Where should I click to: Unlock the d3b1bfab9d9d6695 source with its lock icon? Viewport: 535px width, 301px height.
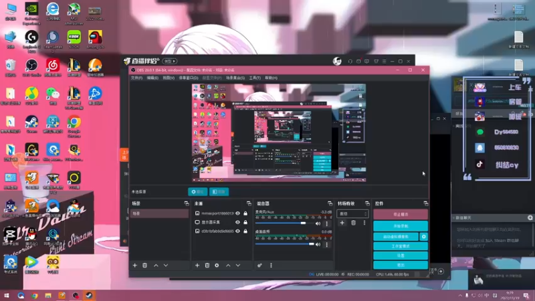245,231
